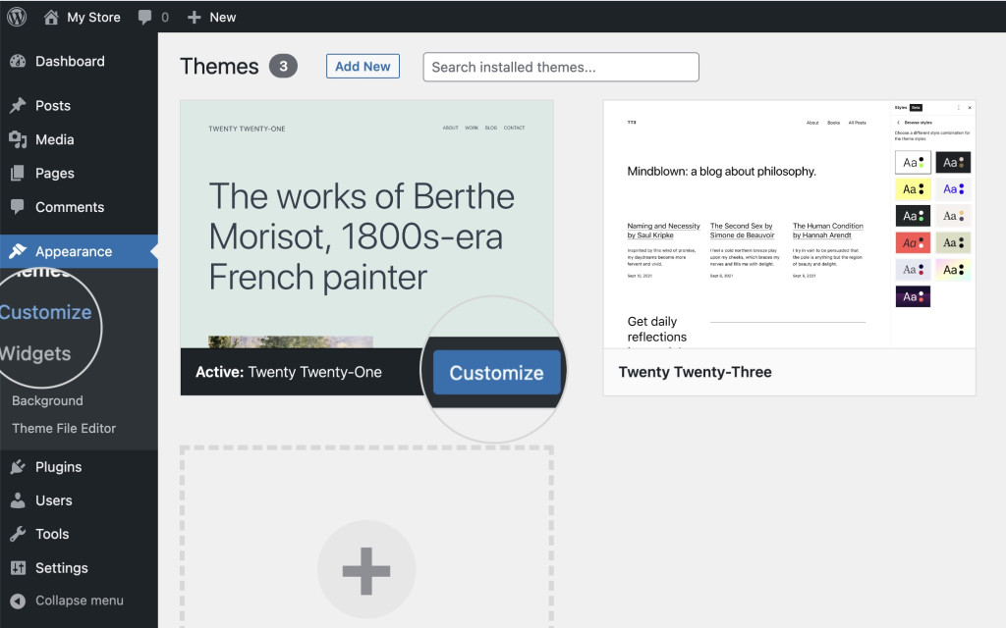This screenshot has height=628, width=1006.
Task: Click the Settings sliders icon
Action: pos(18,568)
